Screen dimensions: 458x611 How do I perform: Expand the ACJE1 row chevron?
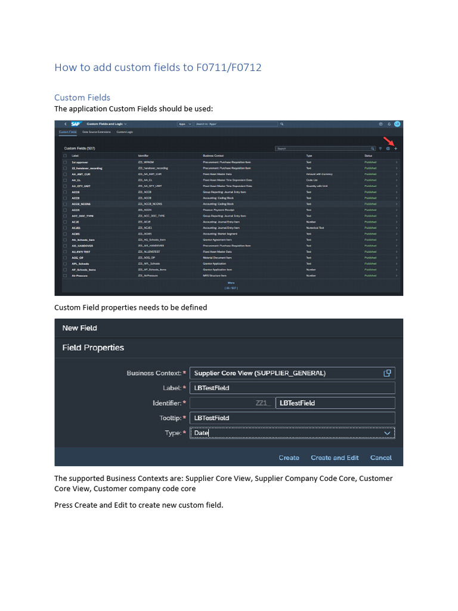pos(397,228)
